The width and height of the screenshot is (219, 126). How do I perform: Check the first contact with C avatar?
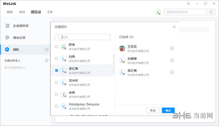pos(57,46)
